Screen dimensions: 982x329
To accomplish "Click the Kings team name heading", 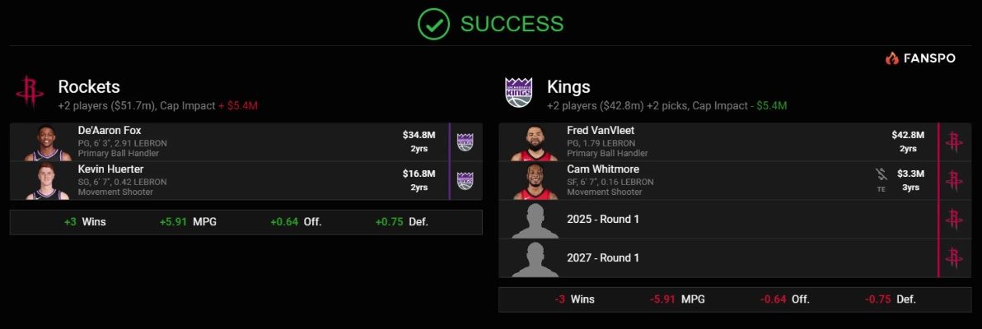I will [568, 86].
